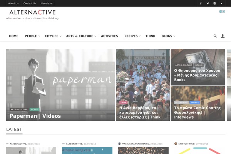Screen dimensions: 231x154
Task: Click the Think tag on crowd photo
Action: click(124, 102)
